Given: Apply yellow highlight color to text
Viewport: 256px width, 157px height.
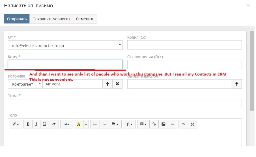Looking at the screenshot, I should (79, 124).
